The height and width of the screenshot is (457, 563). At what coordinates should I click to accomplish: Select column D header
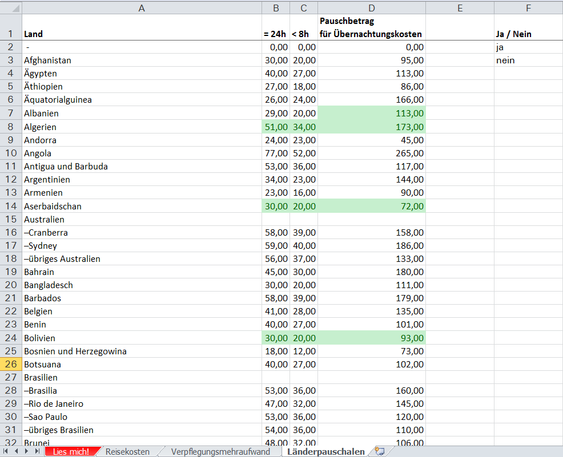tap(371, 7)
